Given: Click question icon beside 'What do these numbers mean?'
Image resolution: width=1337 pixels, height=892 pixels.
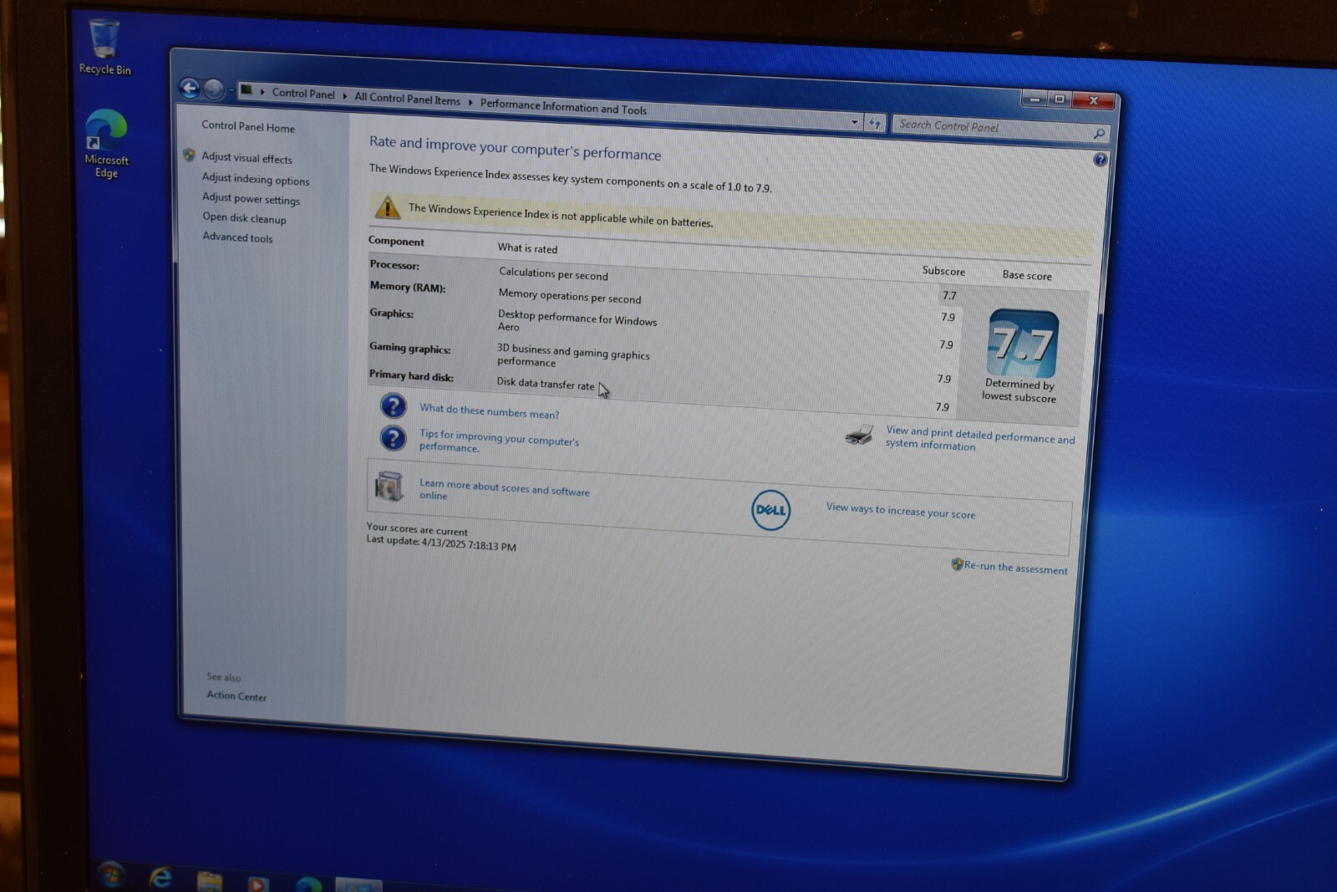Looking at the screenshot, I should (393, 406).
